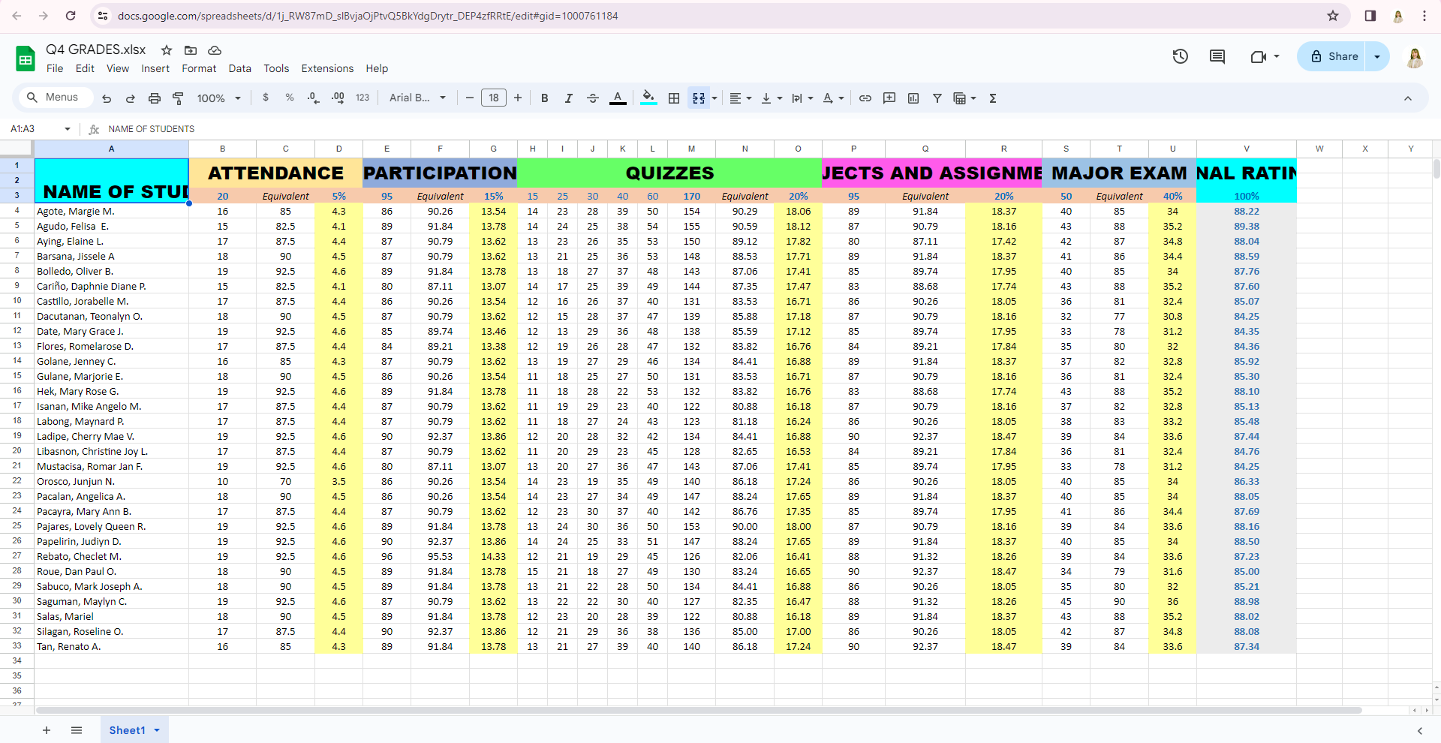
Task: Select the Paint format tool
Action: tap(179, 98)
